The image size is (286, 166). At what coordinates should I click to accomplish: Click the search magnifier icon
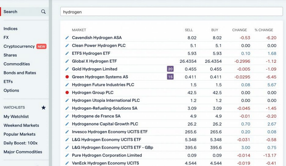[x=43, y=12]
